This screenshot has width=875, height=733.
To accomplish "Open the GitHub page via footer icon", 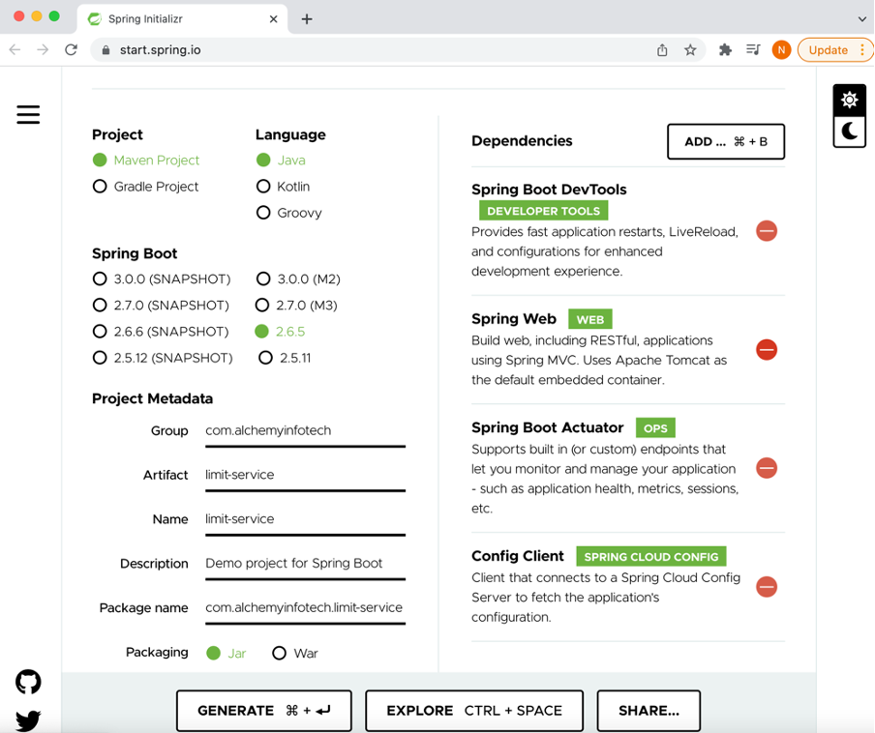I will click(27, 682).
